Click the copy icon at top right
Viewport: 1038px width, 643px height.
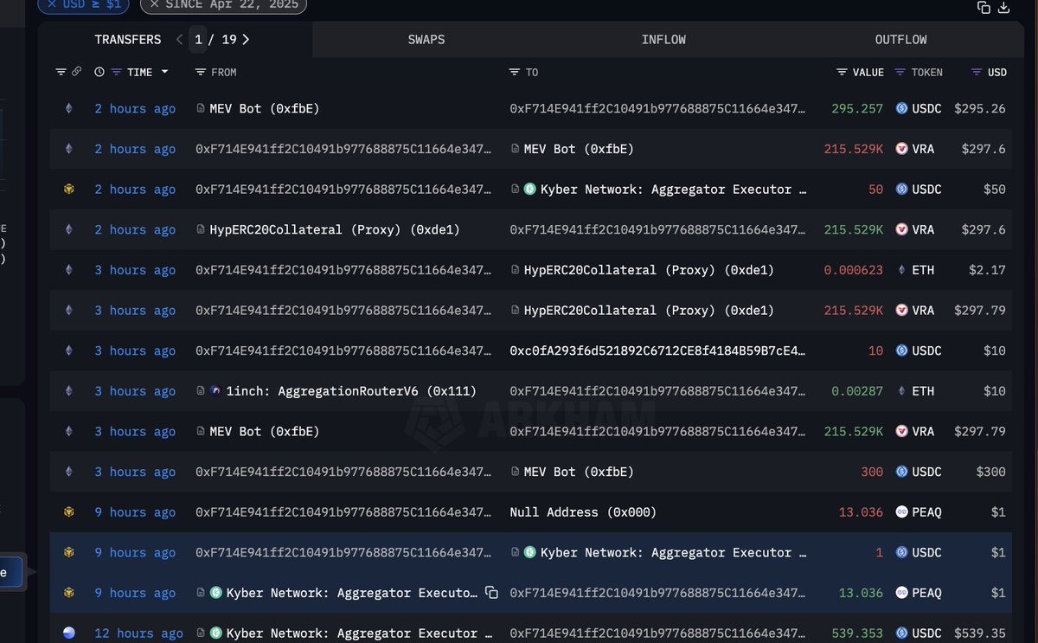(984, 7)
